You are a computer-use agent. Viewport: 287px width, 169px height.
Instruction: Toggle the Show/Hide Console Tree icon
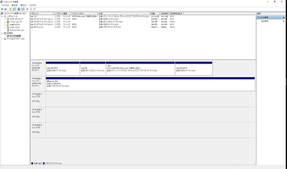[x=14, y=9]
